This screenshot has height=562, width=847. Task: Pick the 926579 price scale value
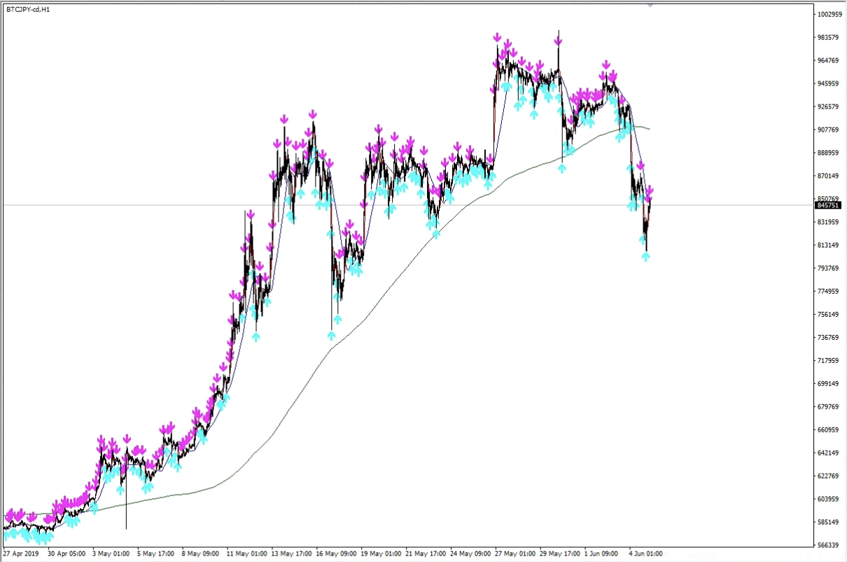829,107
